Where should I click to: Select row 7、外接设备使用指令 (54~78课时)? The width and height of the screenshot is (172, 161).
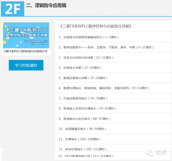point(113,98)
